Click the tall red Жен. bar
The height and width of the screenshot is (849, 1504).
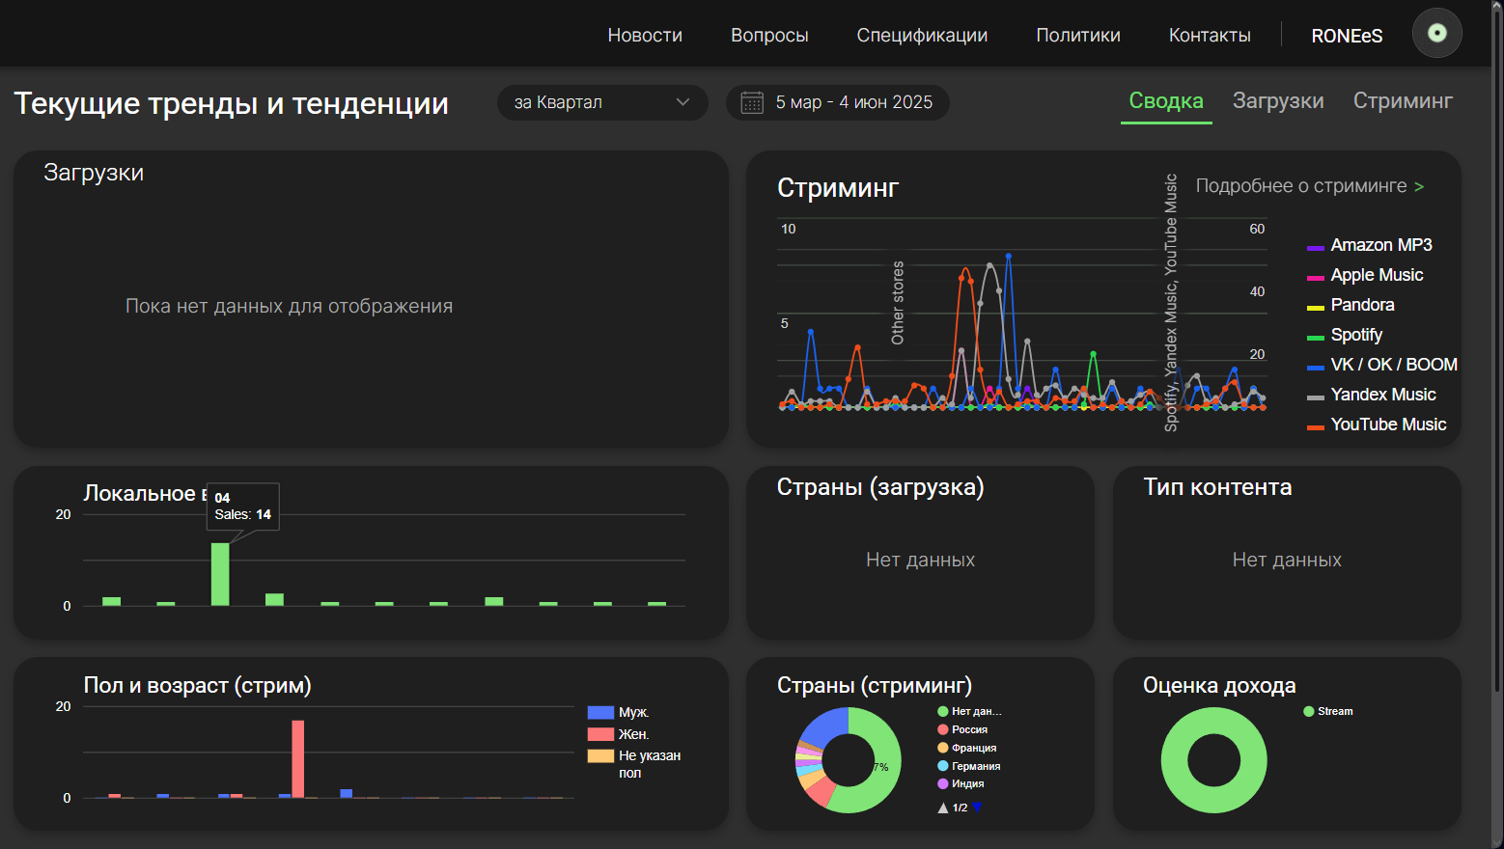298,759
